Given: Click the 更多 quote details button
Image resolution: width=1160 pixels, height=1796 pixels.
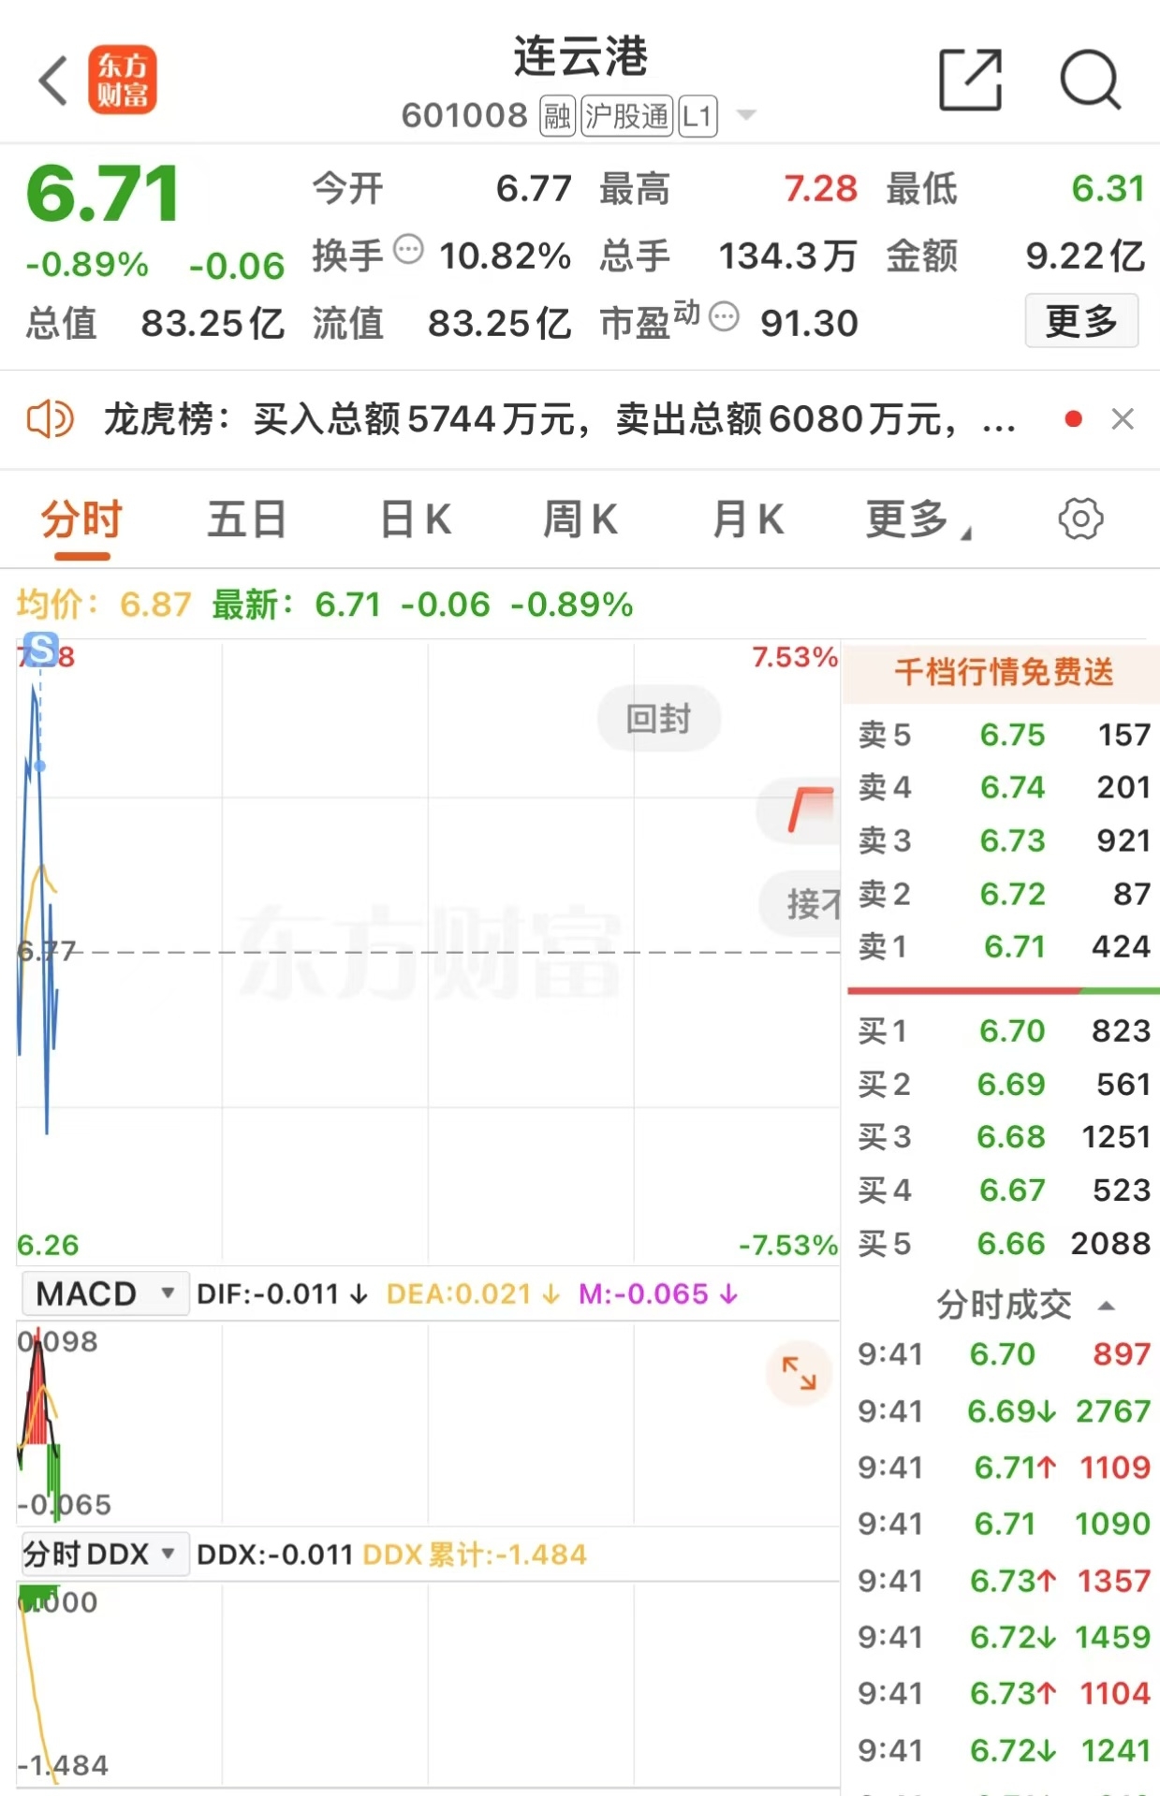Looking at the screenshot, I should [1081, 321].
